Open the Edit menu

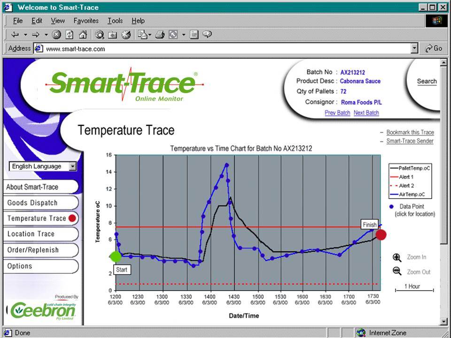[37, 21]
